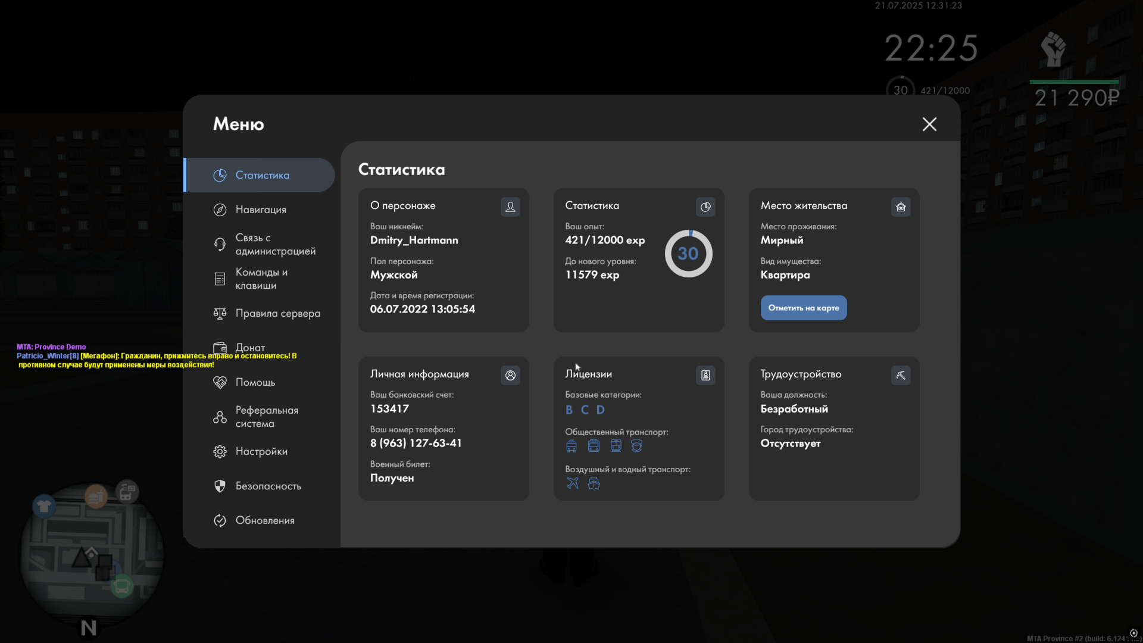Click the residence value Мирный
This screenshot has width=1143, height=643.
tap(782, 241)
